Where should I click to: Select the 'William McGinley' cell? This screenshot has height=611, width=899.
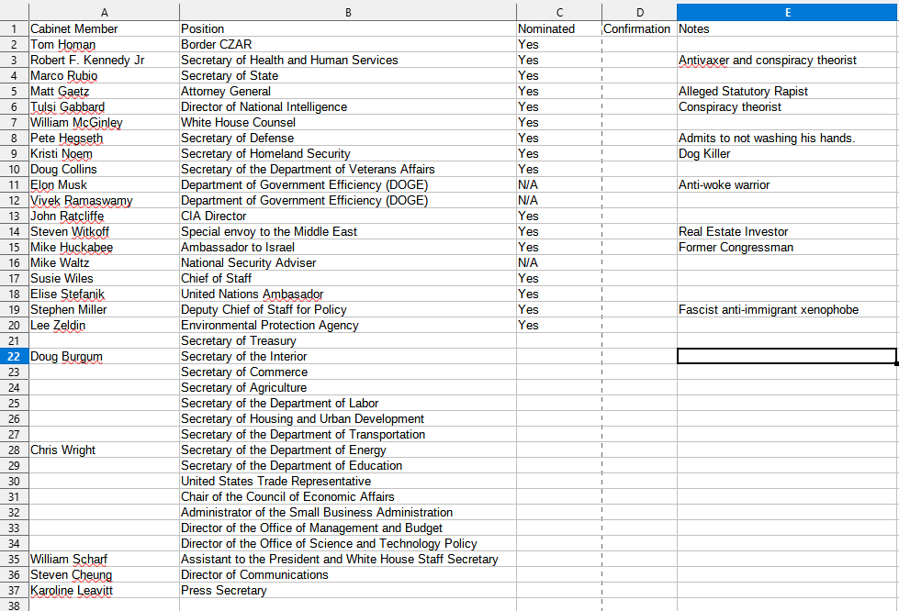104,123
